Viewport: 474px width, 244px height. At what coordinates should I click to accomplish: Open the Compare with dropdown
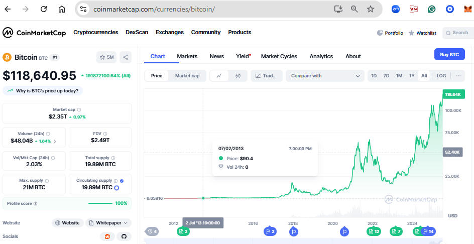tap(325, 76)
